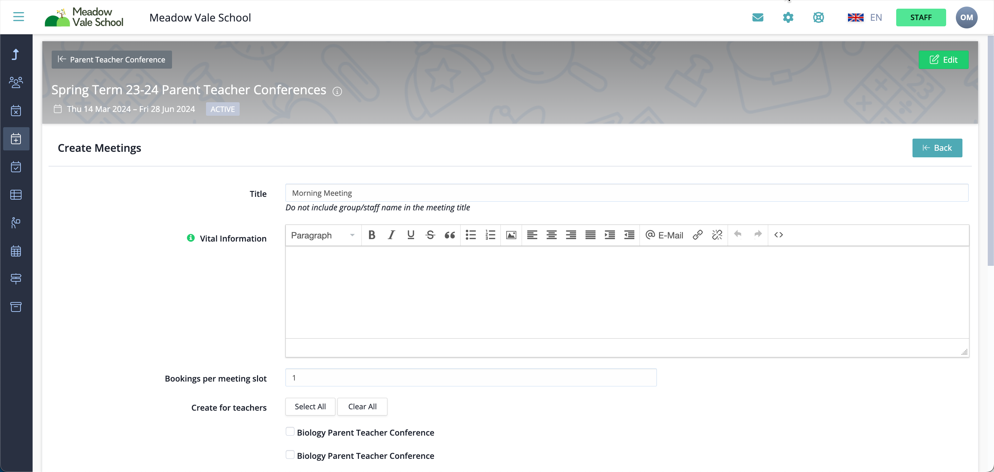Center align editor text
Image resolution: width=994 pixels, height=472 pixels.
click(551, 235)
